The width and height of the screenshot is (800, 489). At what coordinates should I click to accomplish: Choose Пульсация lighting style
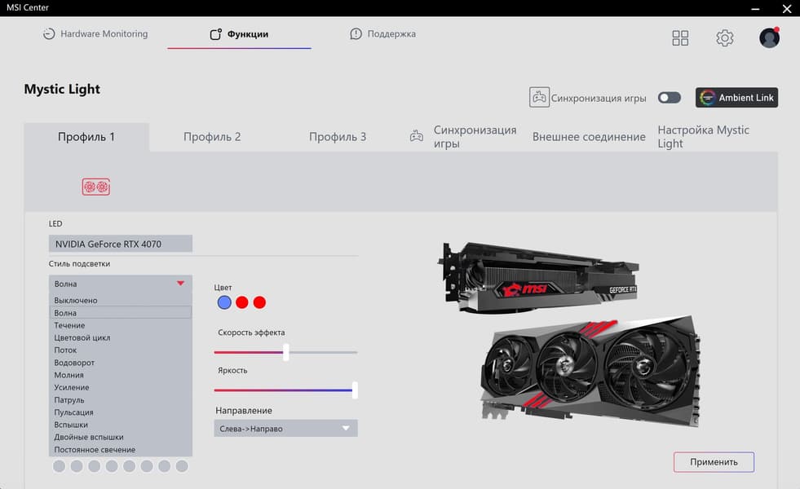[x=121, y=412]
